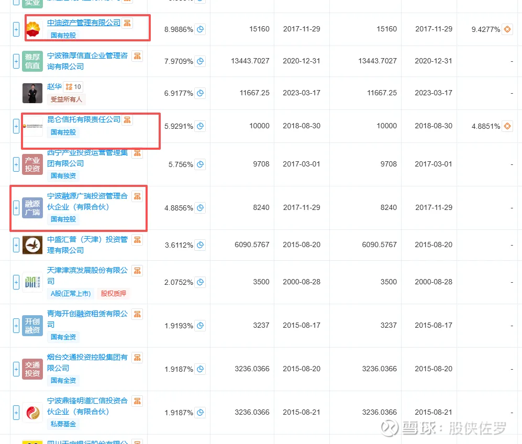Click pie chart icon beside 4.8856%
The image size is (522, 444).
coord(200,208)
